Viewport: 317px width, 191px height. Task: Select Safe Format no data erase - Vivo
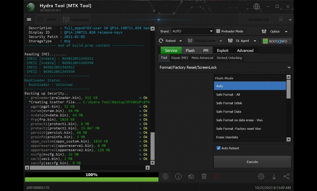click(x=250, y=120)
